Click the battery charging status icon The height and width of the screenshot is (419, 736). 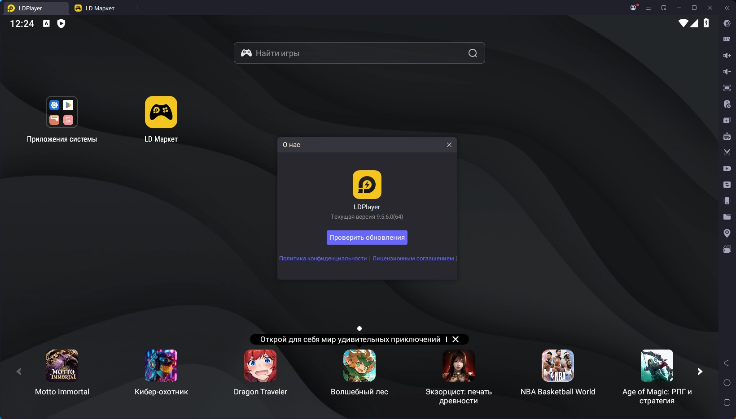pyautogui.click(x=706, y=23)
